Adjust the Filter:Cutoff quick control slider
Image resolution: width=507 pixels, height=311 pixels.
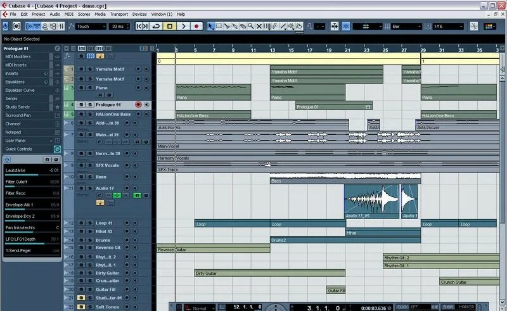[x=32, y=186]
